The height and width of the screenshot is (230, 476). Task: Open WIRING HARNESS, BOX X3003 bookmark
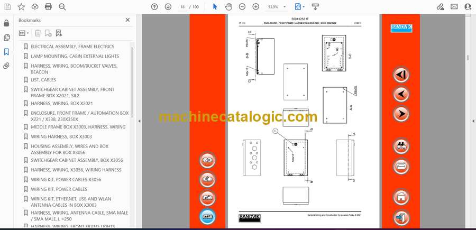click(61, 136)
